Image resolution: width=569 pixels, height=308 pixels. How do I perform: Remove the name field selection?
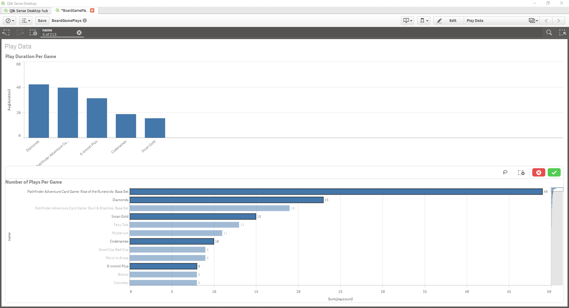coord(79,33)
